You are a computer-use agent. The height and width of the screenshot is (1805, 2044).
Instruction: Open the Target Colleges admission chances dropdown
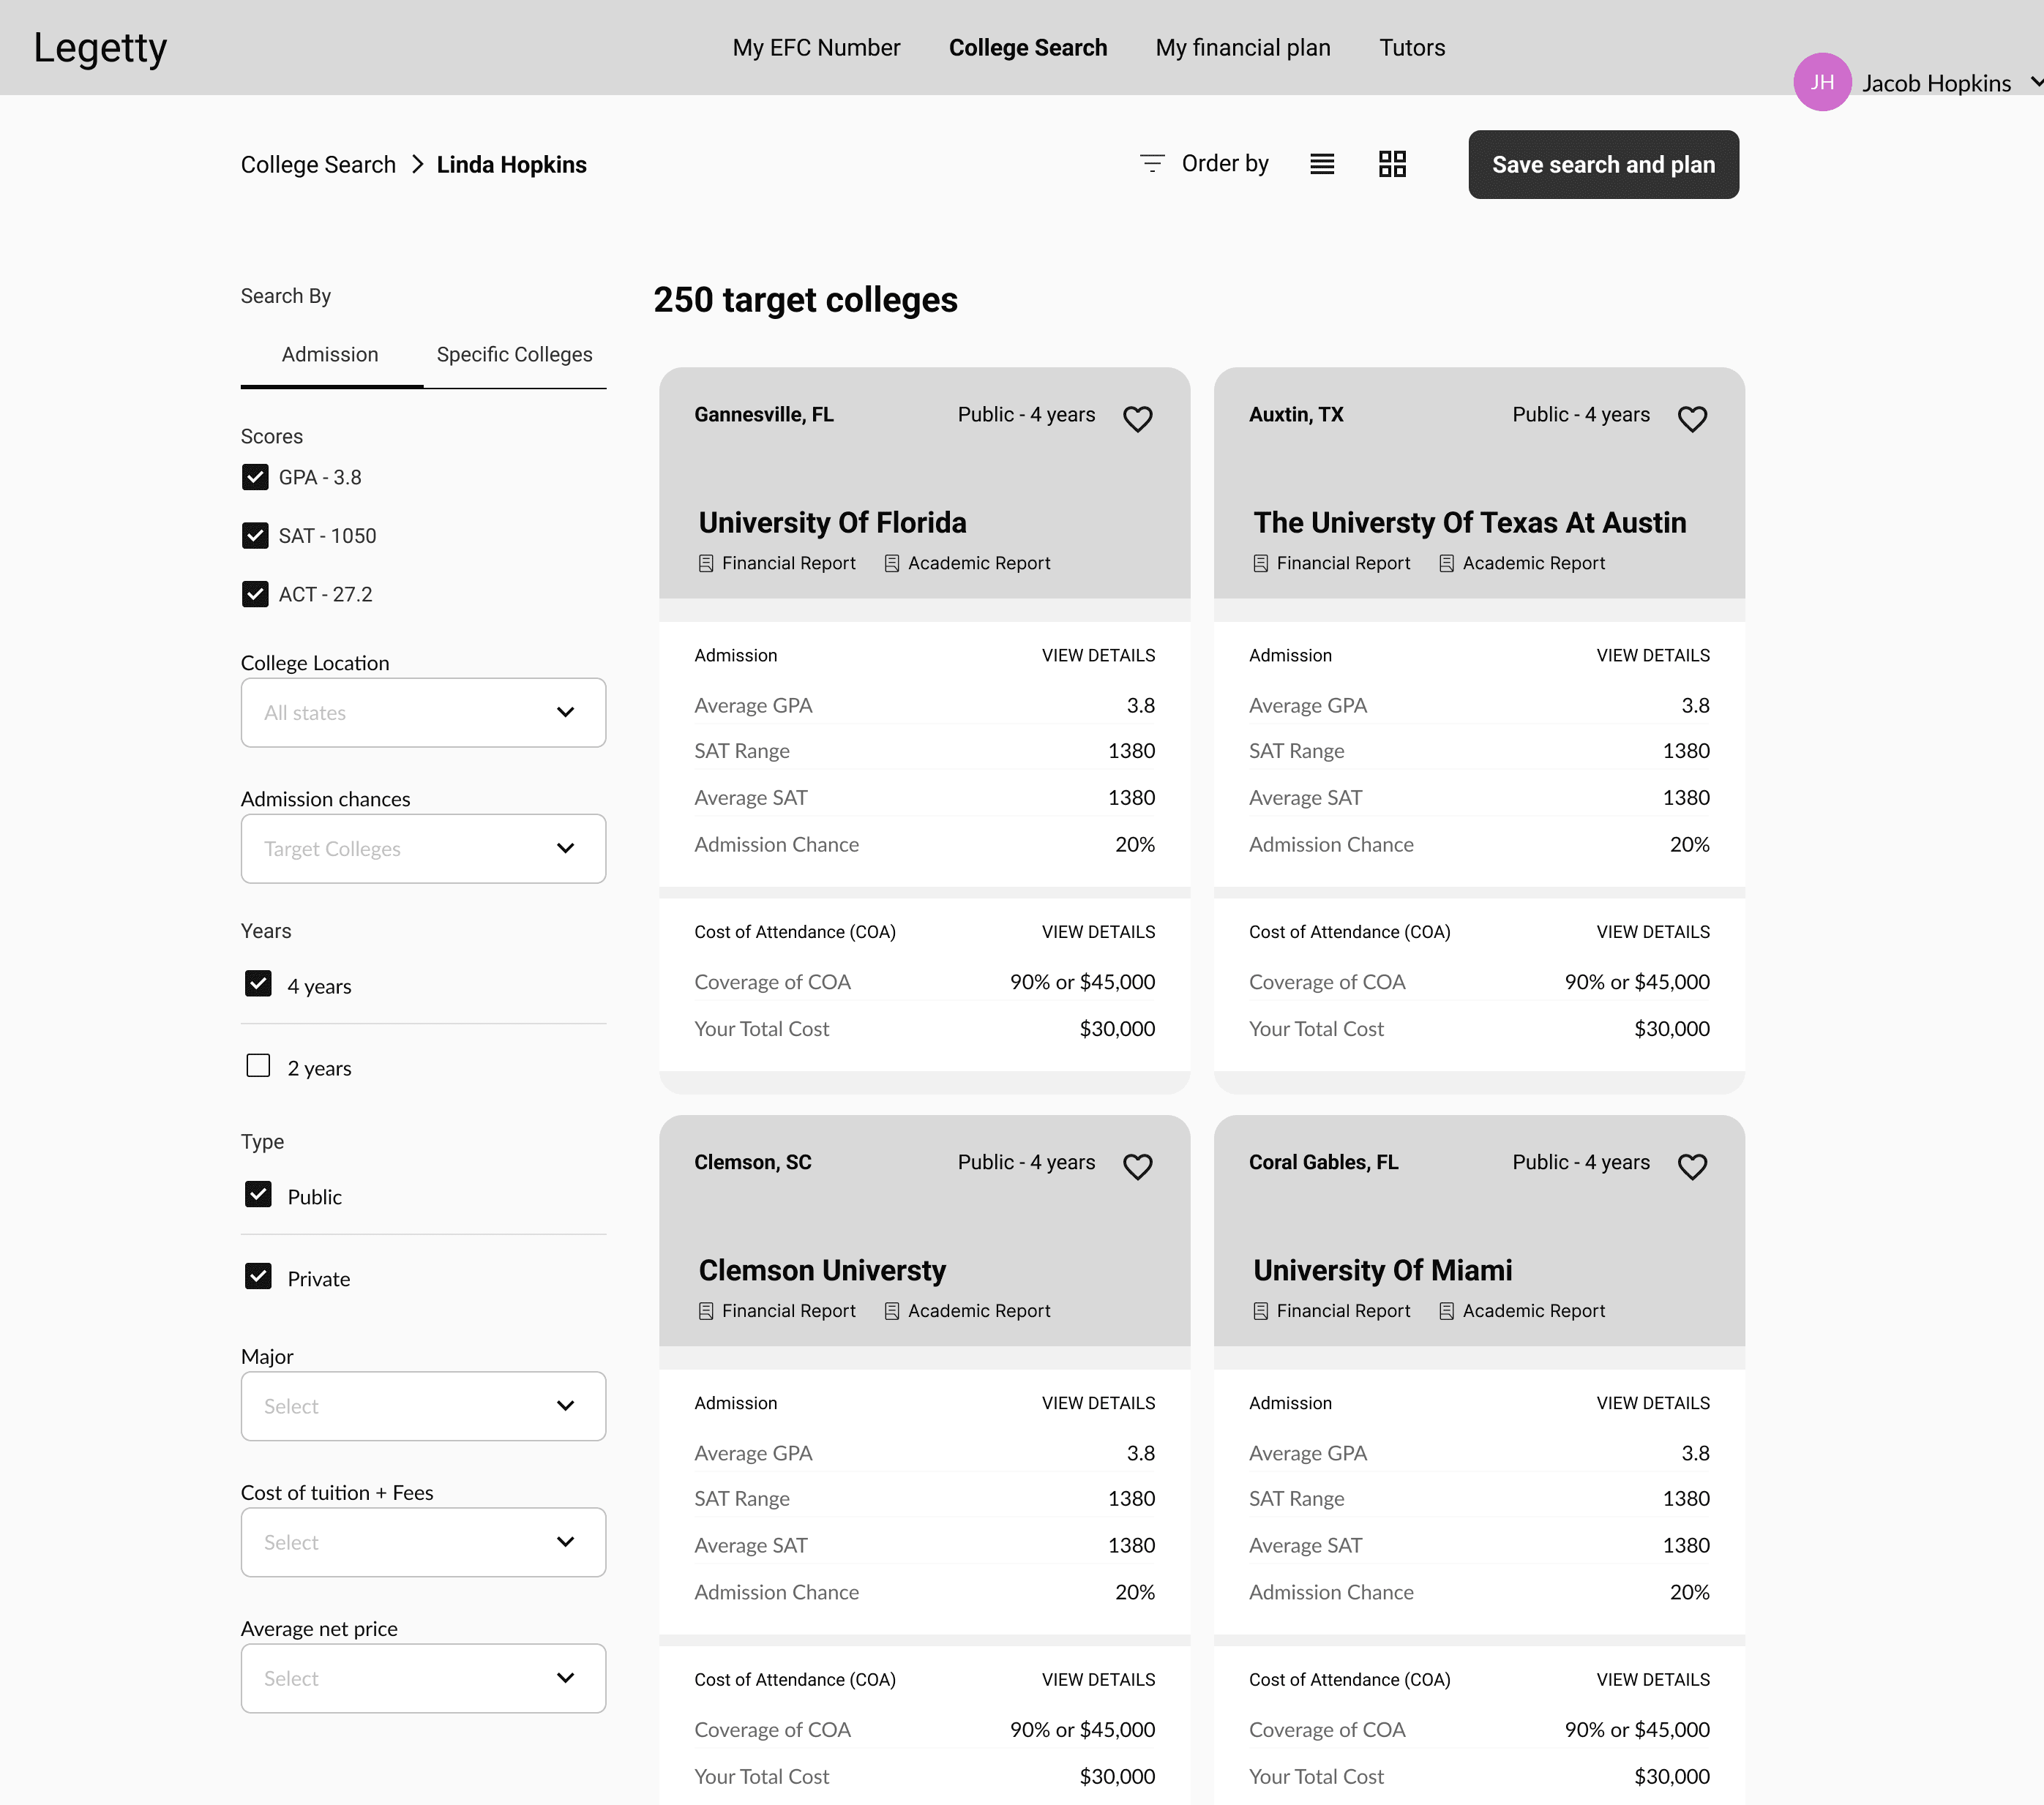[x=423, y=849]
